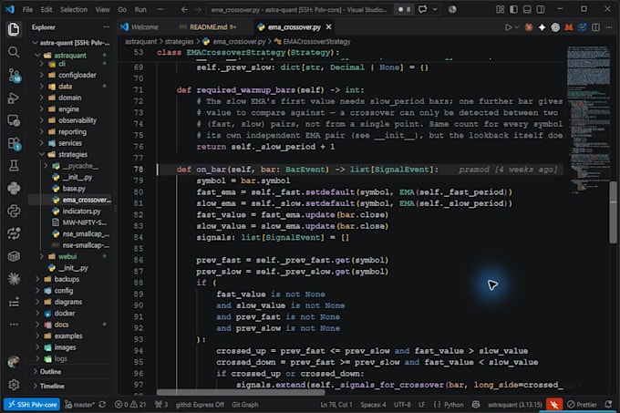The width and height of the screenshot is (620, 413).
Task: Open the chat dropdown arrow in title bar
Action: click(x=435, y=9)
